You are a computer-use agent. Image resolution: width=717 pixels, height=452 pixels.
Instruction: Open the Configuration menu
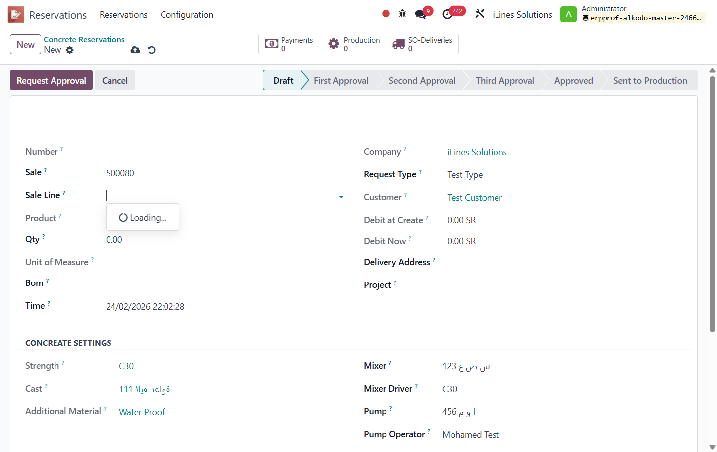pos(187,15)
